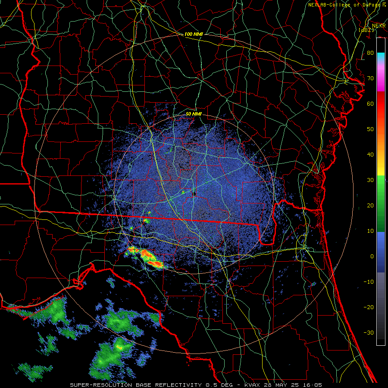Click the 50 NMI range ring label
388x388 pixels.
pyautogui.click(x=194, y=114)
